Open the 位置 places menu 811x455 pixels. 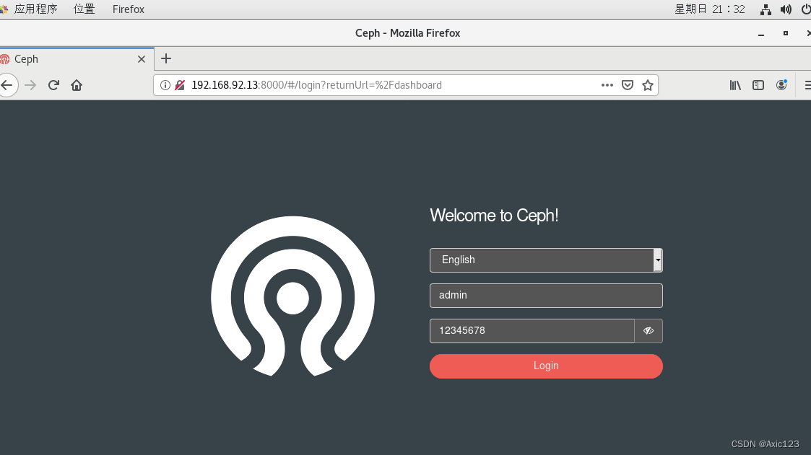pyautogui.click(x=84, y=9)
